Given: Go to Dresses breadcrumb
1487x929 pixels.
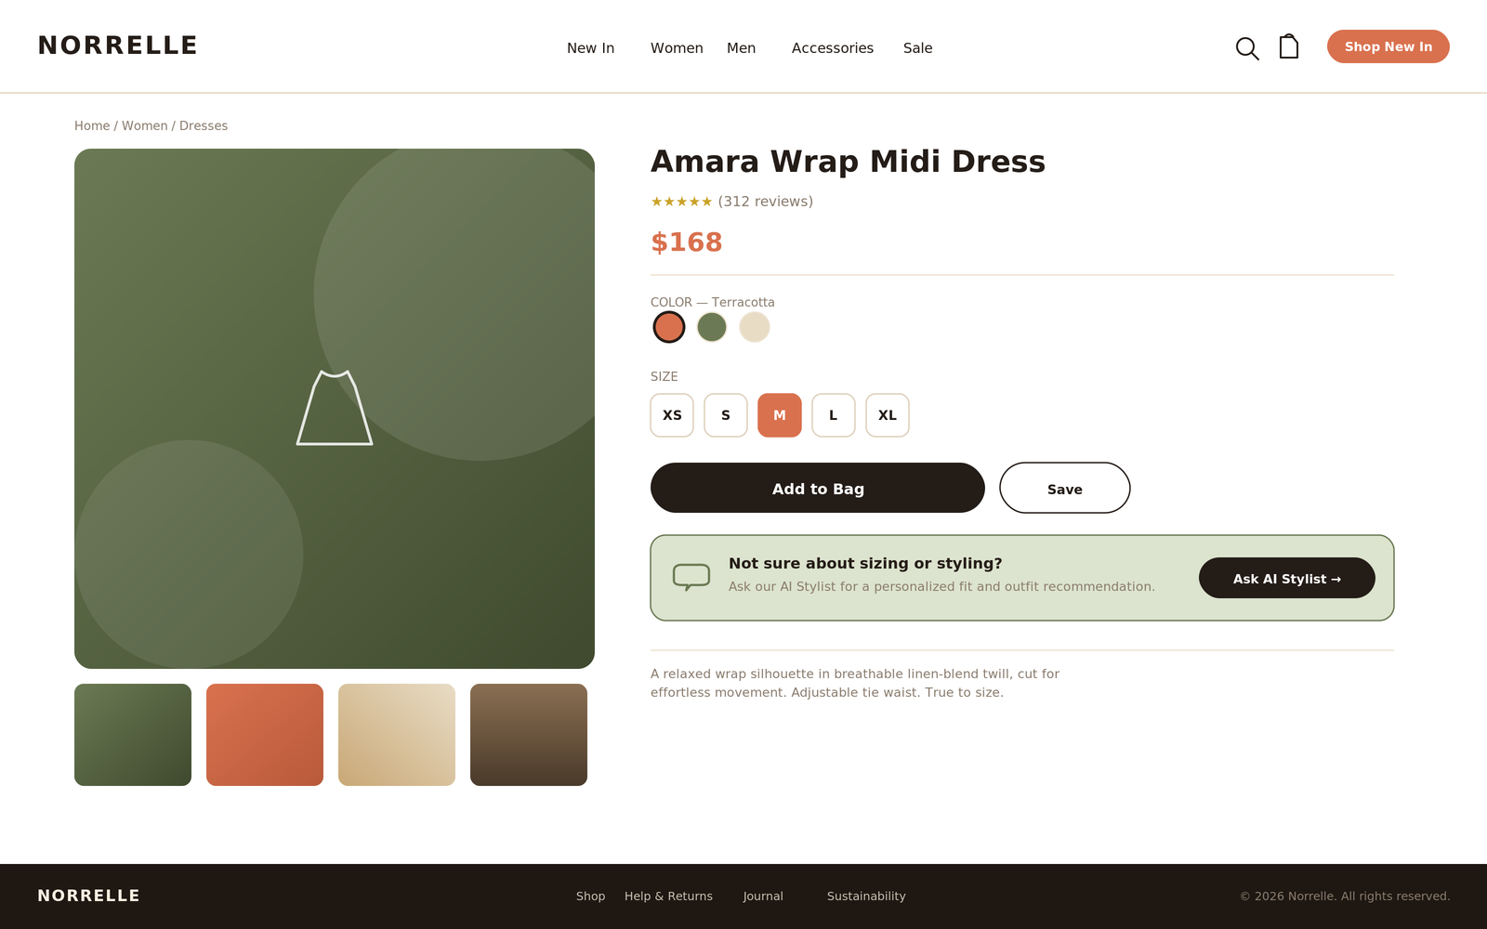Looking at the screenshot, I should [x=204, y=125].
